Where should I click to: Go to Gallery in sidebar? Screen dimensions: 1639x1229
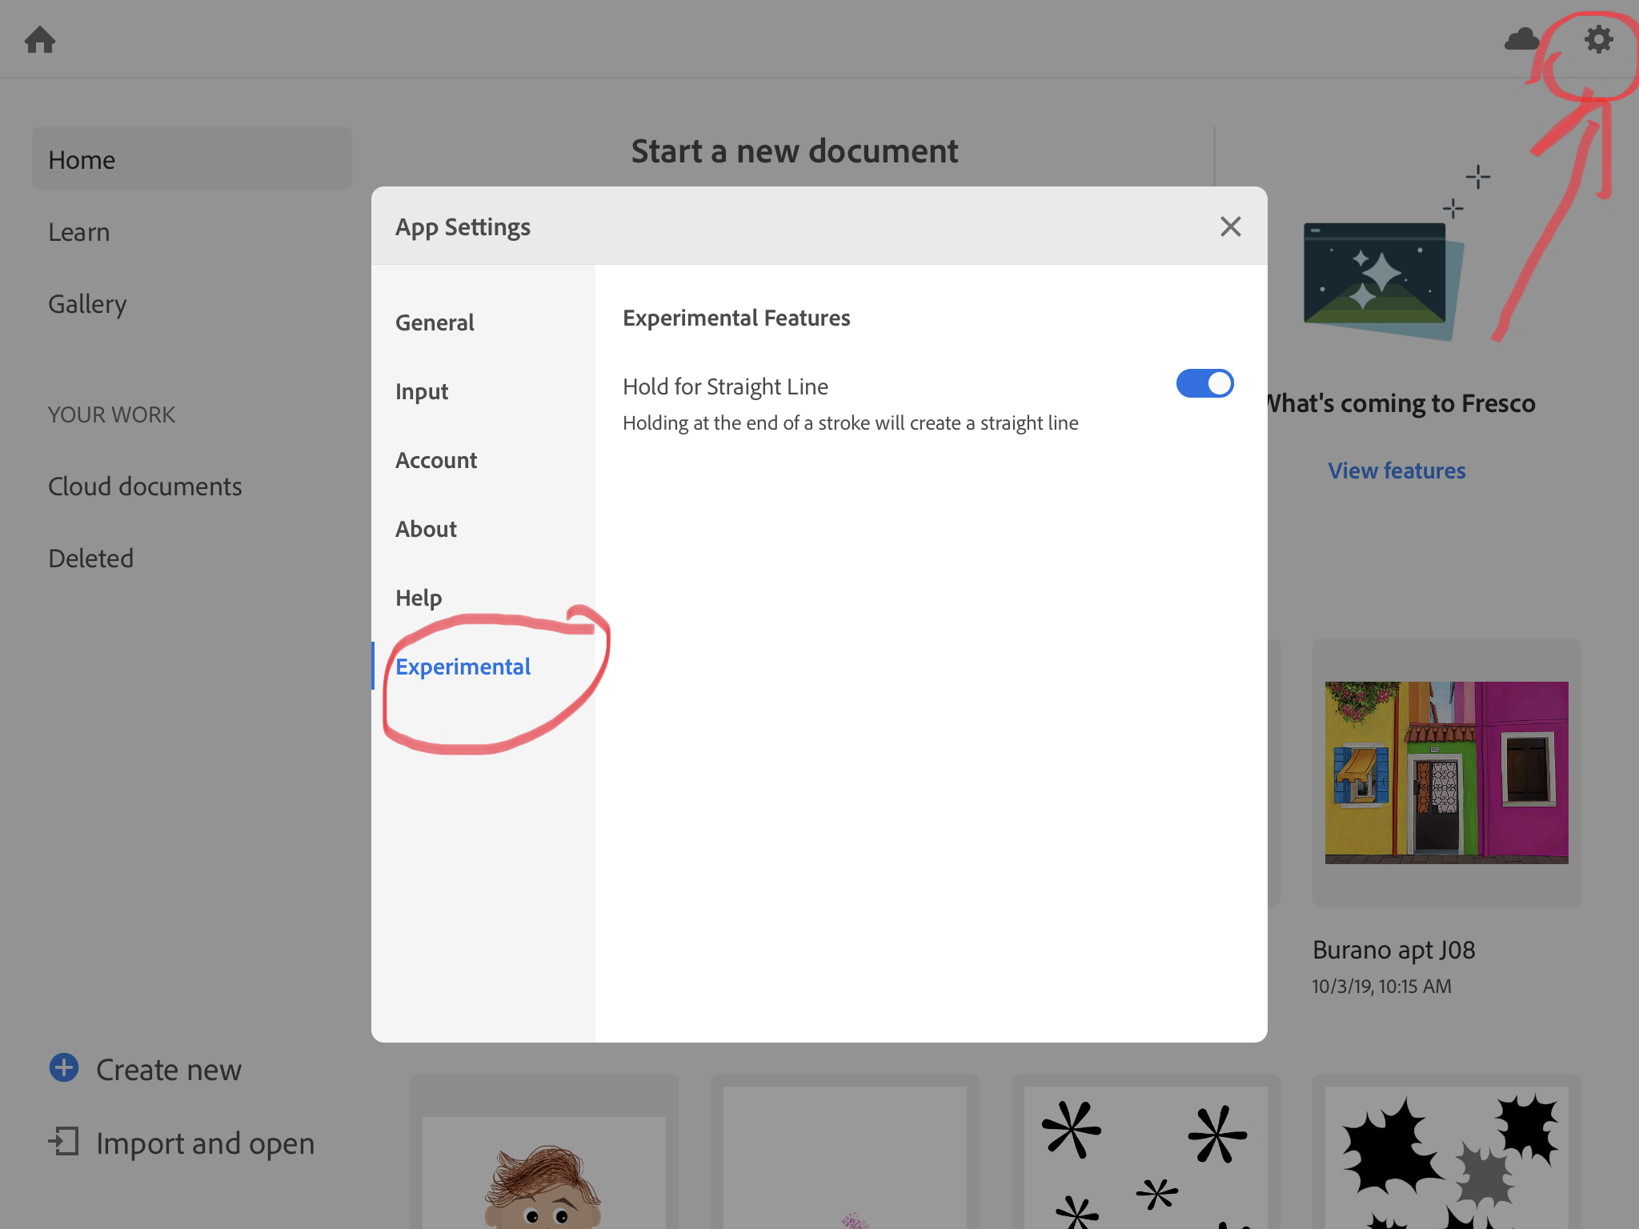click(x=87, y=304)
